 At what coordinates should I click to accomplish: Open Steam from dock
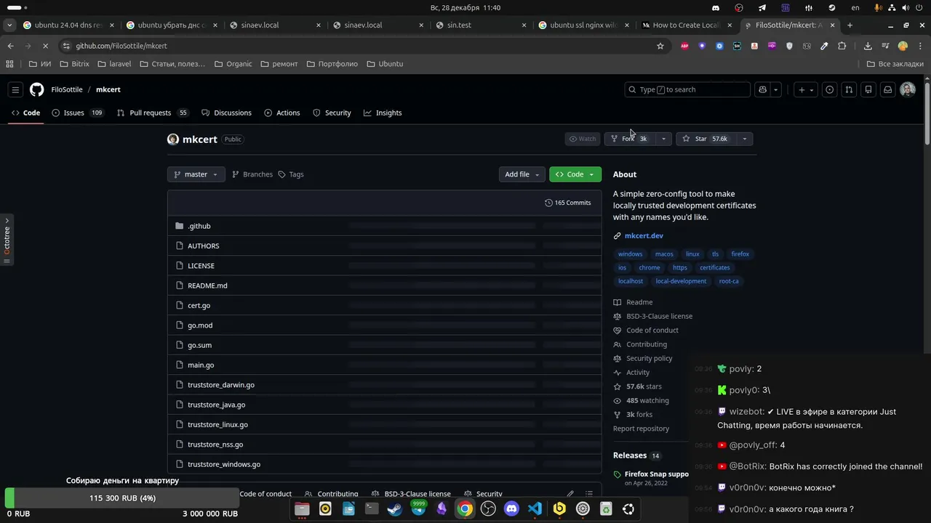395,509
